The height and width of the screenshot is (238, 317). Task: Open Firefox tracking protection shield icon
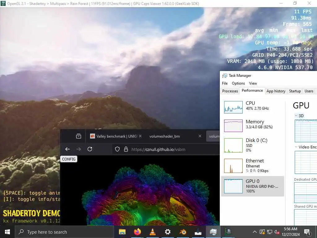(117, 149)
